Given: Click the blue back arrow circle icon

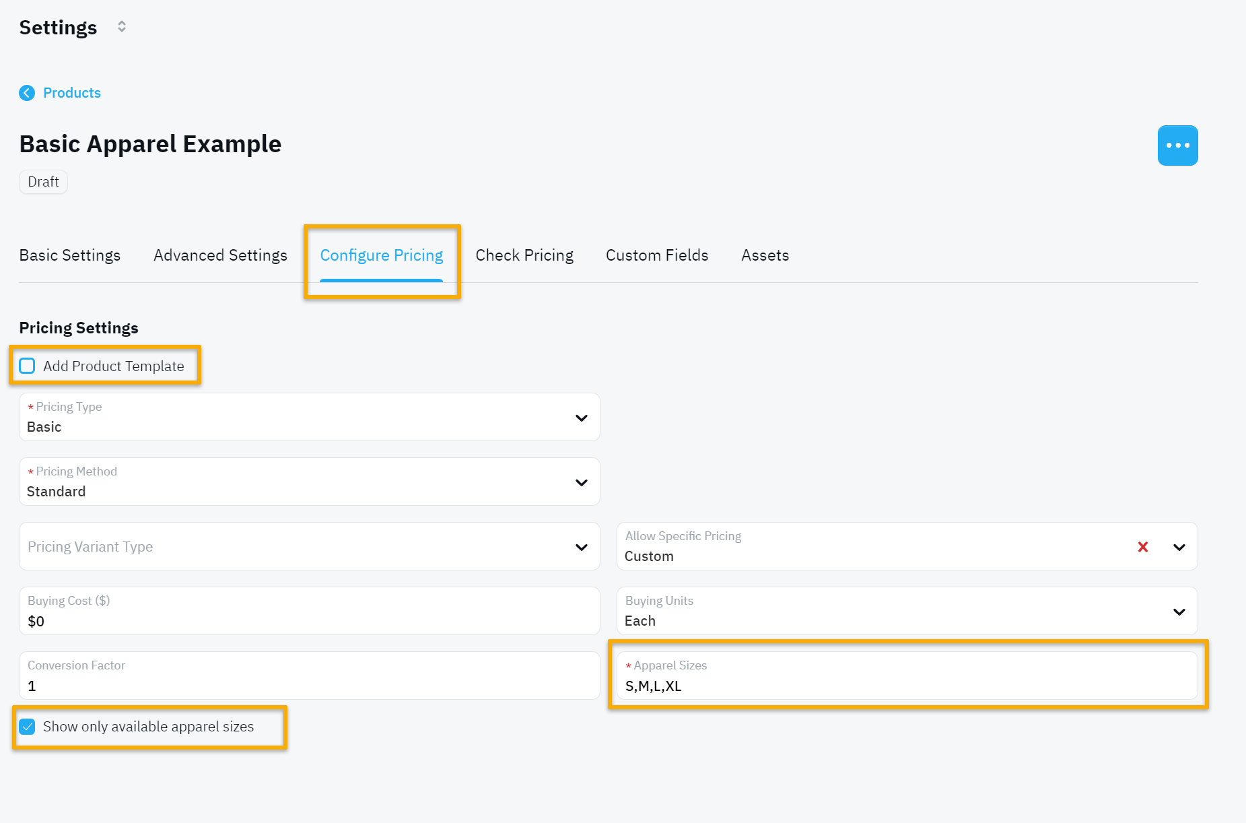Looking at the screenshot, I should [x=27, y=93].
